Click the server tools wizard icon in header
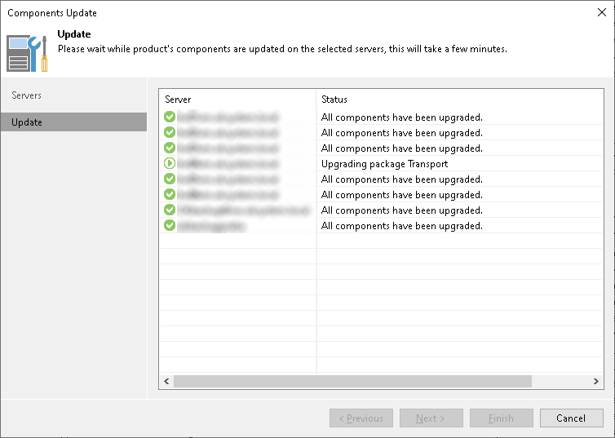The height and width of the screenshot is (438, 615). click(27, 54)
